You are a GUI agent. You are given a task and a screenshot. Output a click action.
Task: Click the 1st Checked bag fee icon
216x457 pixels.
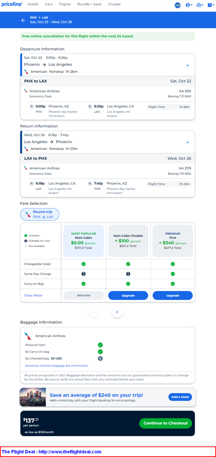click(100, 358)
